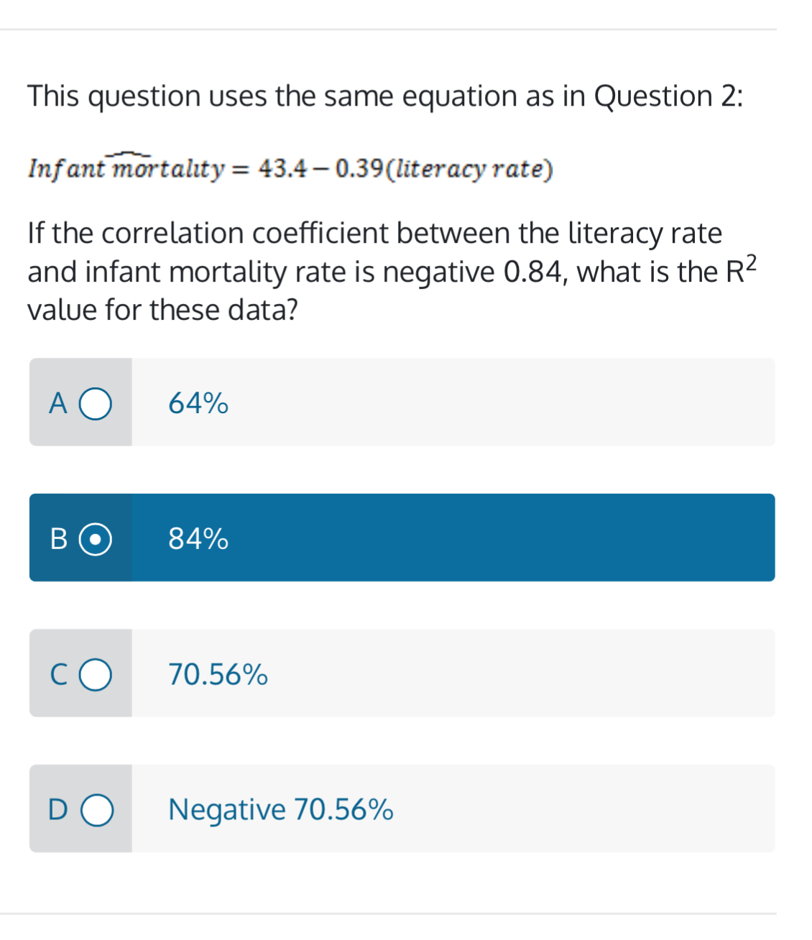Click the letter D label
This screenshot has width=812, height=940.
(x=57, y=809)
